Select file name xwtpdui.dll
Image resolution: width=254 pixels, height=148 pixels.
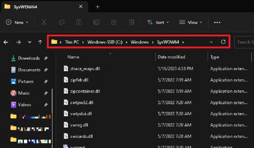coord(81,114)
